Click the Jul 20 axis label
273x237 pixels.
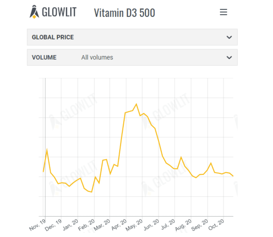(167, 224)
